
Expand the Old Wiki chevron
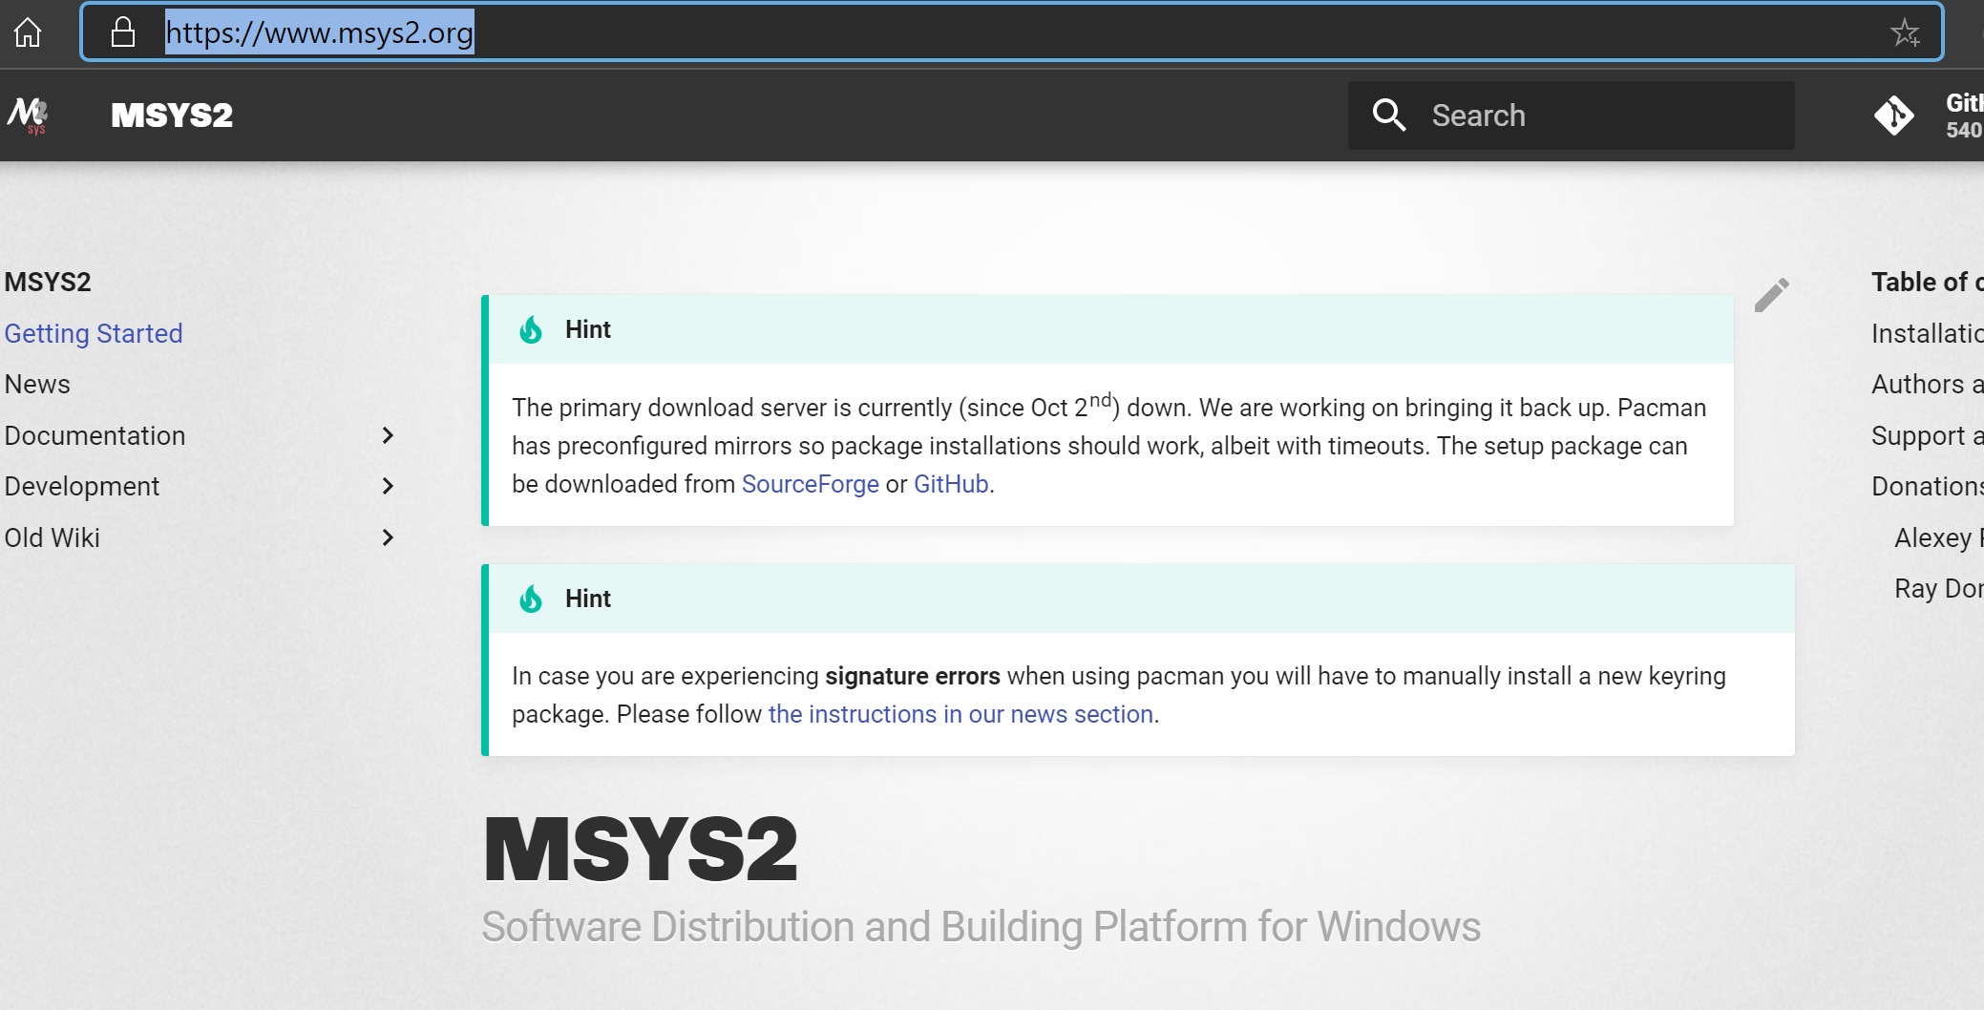[x=388, y=537]
